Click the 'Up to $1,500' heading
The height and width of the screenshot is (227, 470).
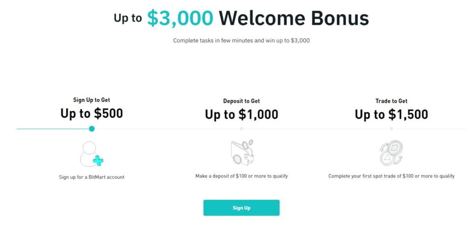coord(392,114)
